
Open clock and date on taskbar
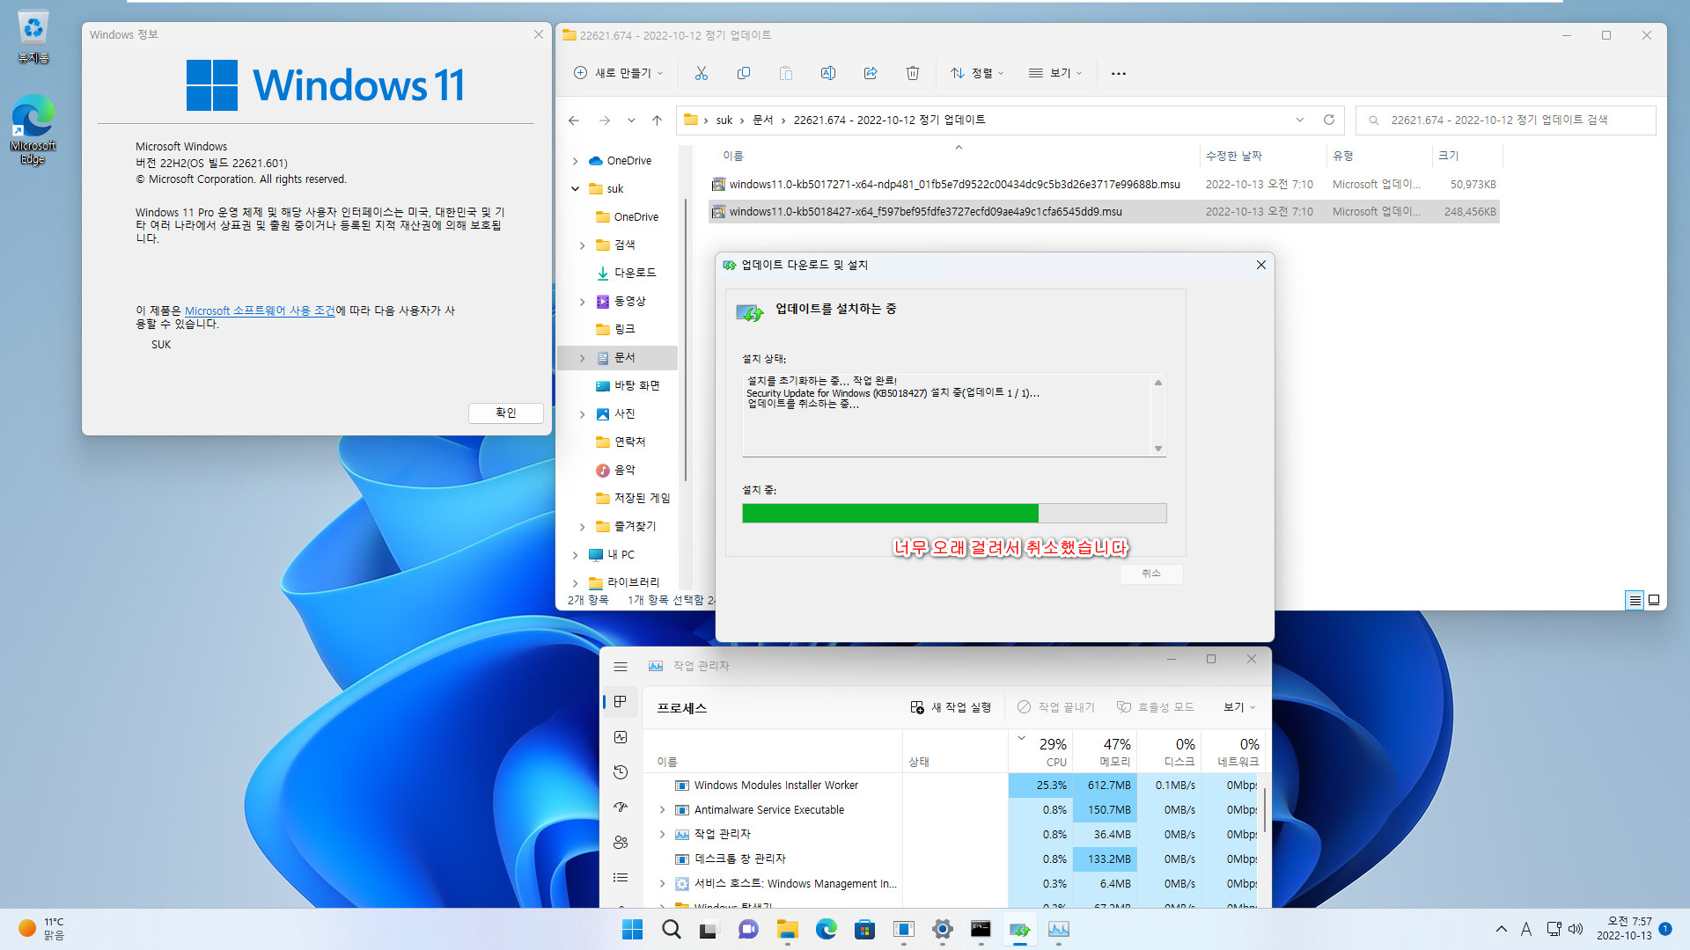coord(1624,929)
